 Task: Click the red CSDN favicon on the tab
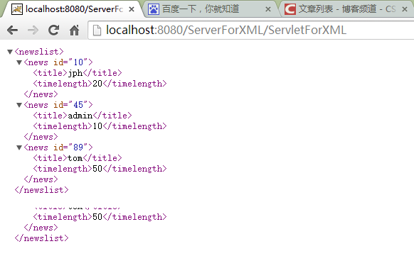[x=290, y=9]
